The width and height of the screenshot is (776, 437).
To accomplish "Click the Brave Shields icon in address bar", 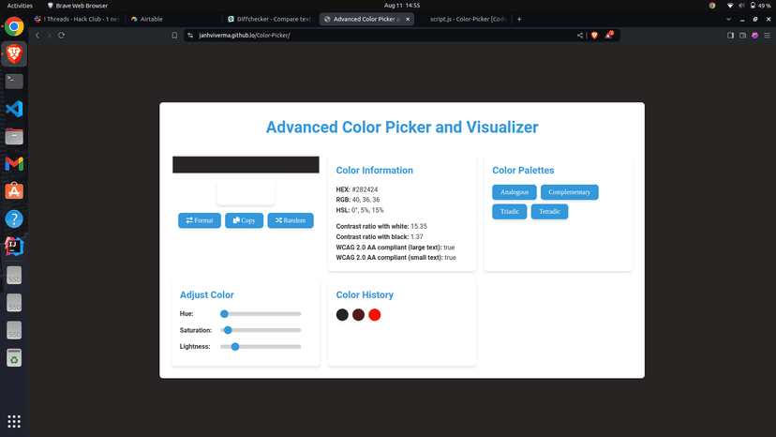I will point(593,35).
